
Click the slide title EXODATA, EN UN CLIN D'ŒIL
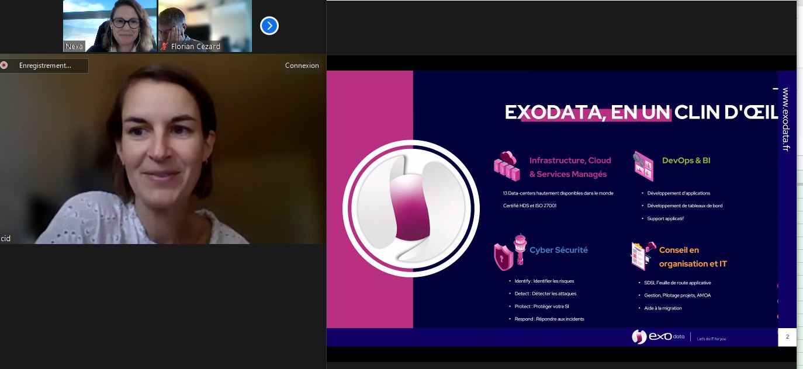pyautogui.click(x=642, y=112)
